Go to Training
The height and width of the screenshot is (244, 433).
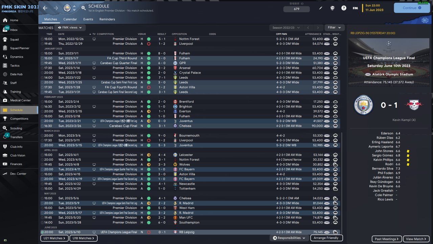(19, 92)
